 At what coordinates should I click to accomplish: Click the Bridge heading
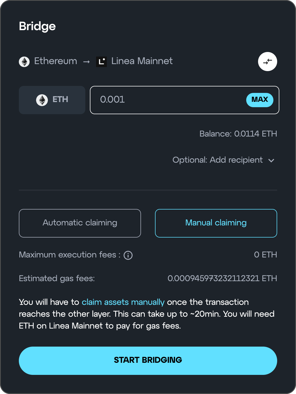pos(37,27)
